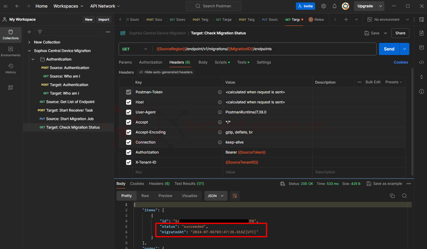Switch response view to Raw
Viewport: 427px width, 249px height.
click(145, 196)
